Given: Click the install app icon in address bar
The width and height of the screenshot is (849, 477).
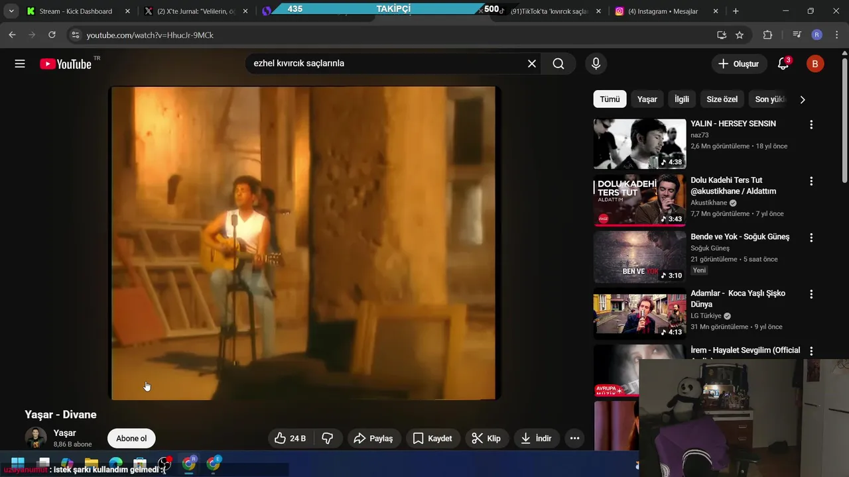Looking at the screenshot, I should [722, 35].
